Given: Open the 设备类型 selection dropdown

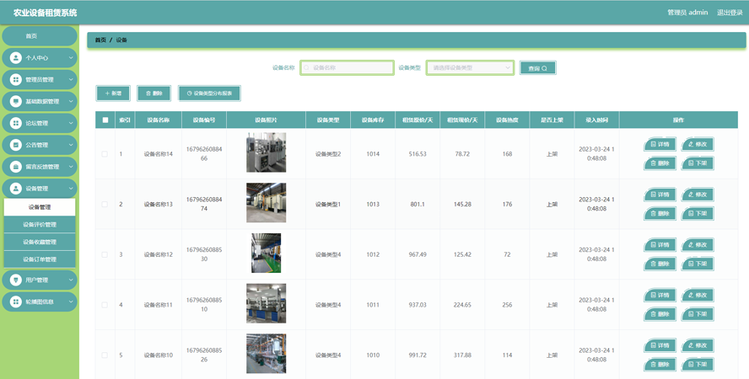Looking at the screenshot, I should (470, 67).
